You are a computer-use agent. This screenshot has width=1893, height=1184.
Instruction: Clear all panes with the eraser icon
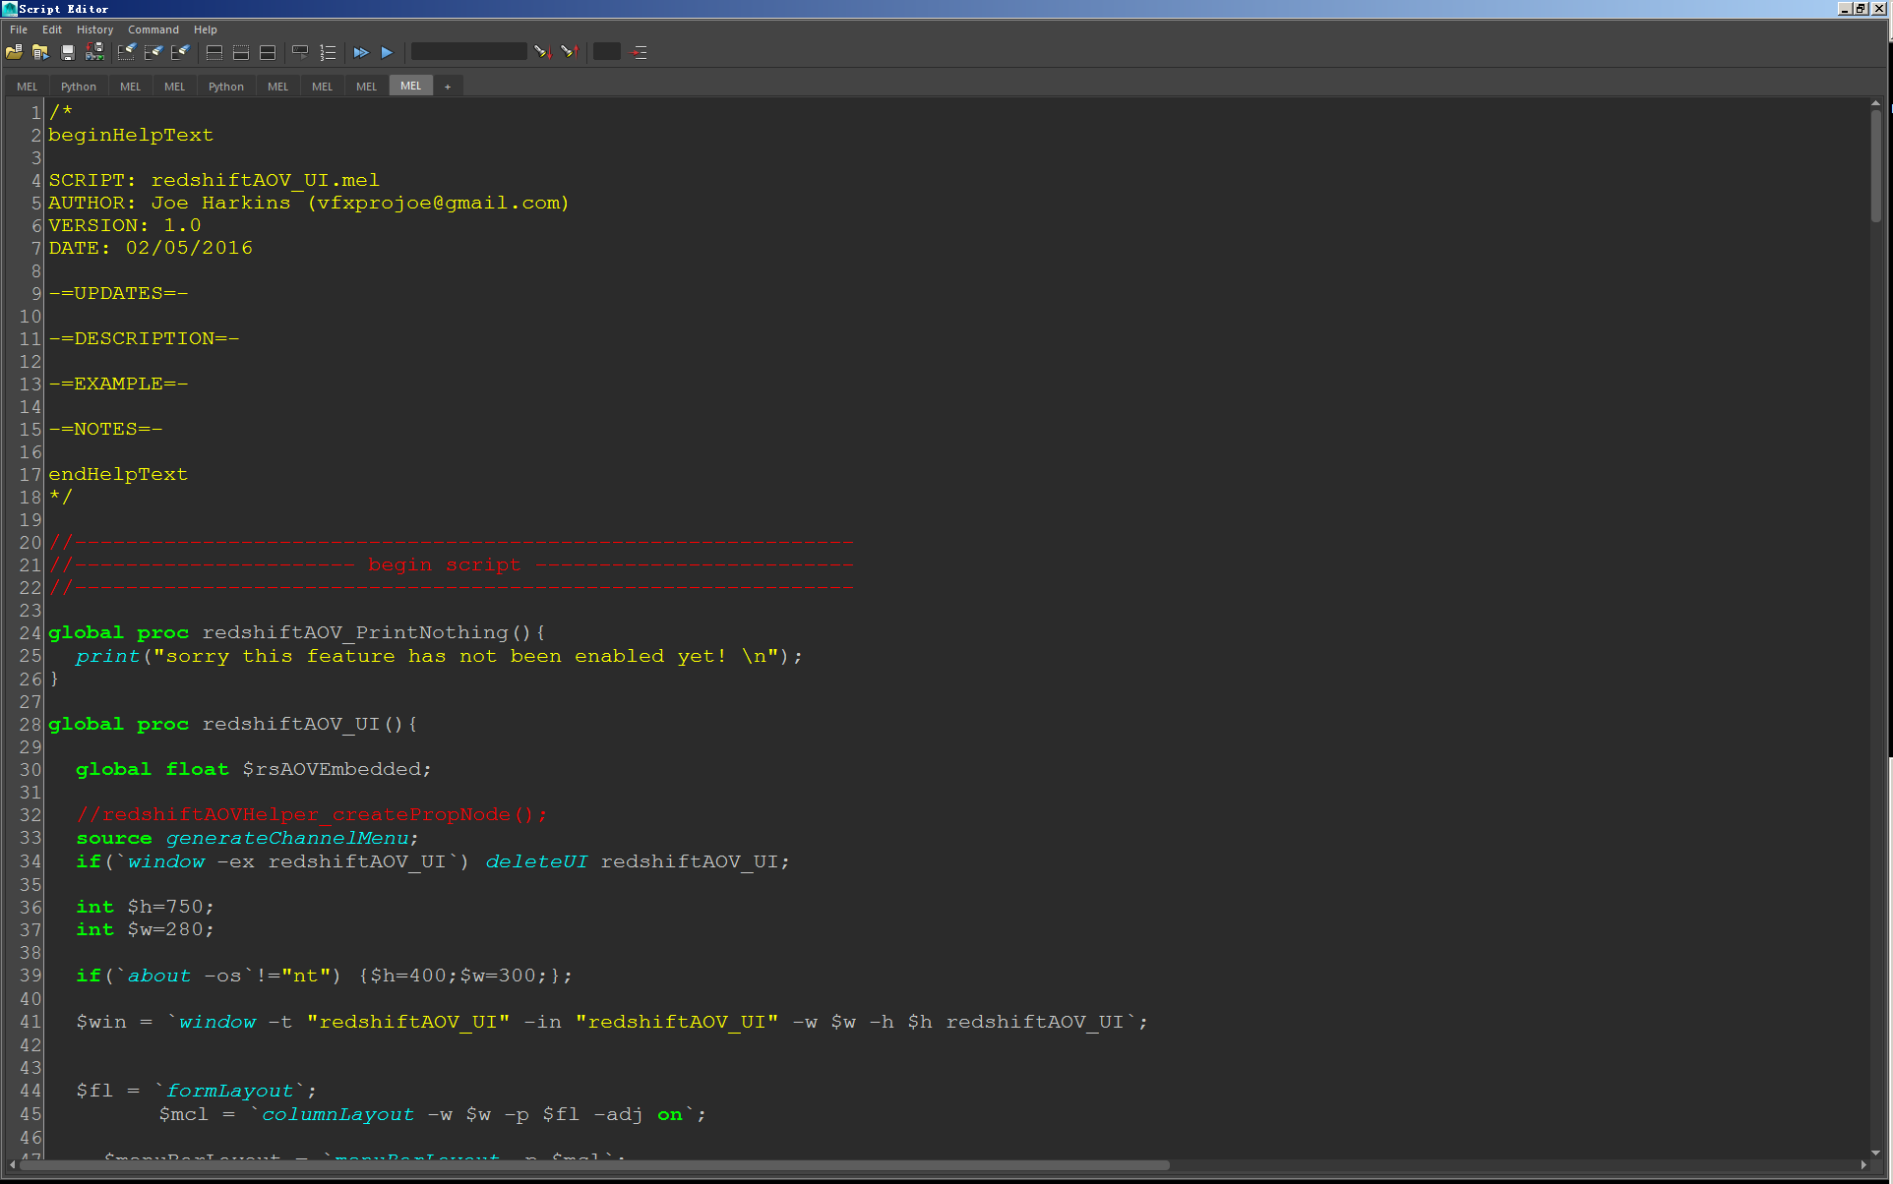click(181, 52)
